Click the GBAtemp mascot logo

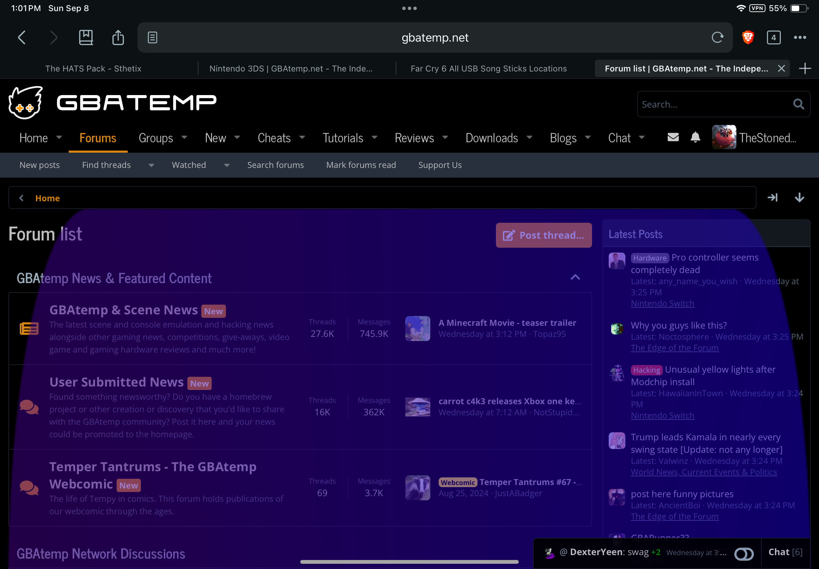click(x=26, y=102)
